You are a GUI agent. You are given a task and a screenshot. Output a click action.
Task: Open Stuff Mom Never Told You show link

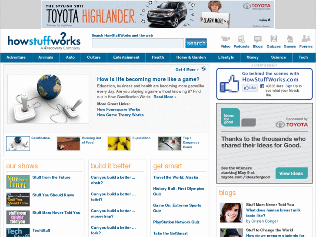56,213
